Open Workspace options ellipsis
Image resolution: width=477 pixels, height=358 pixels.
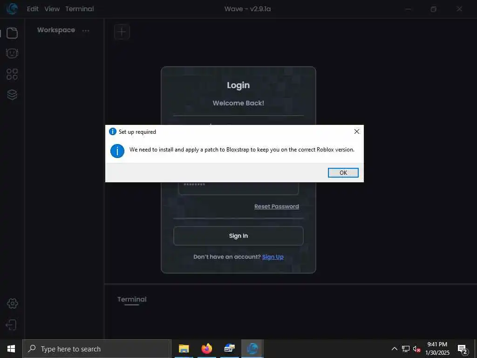[x=86, y=30]
